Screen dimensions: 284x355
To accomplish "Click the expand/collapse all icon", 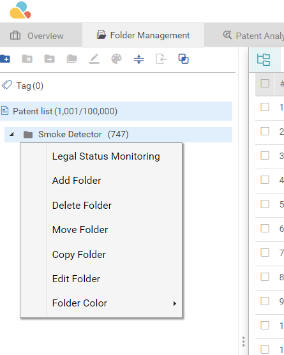I will [138, 59].
